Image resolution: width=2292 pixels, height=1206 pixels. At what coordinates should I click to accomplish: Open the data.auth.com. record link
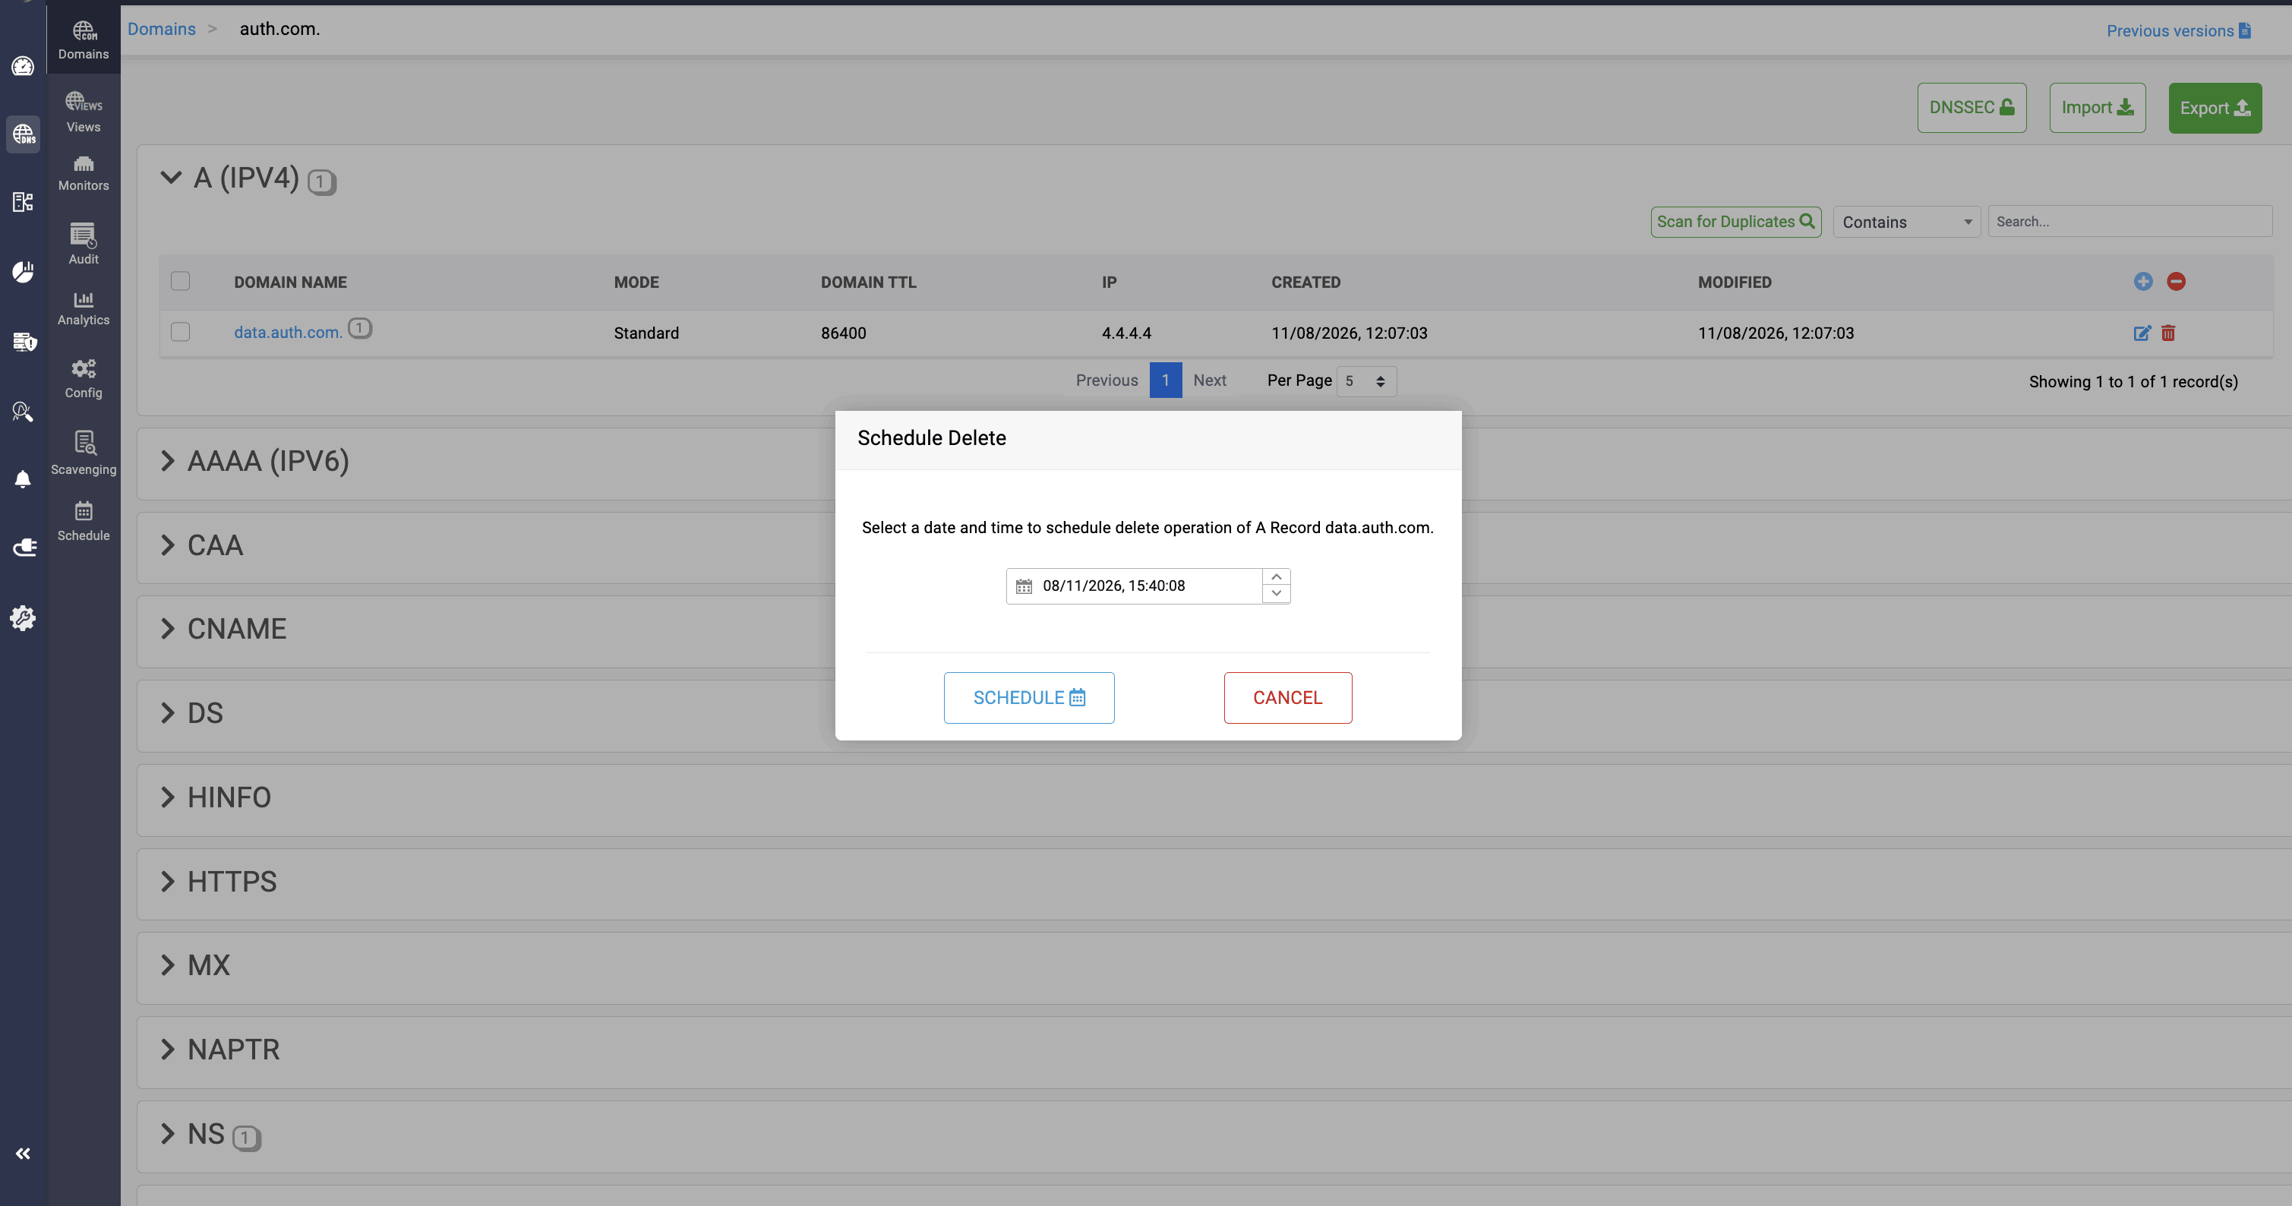tap(289, 332)
